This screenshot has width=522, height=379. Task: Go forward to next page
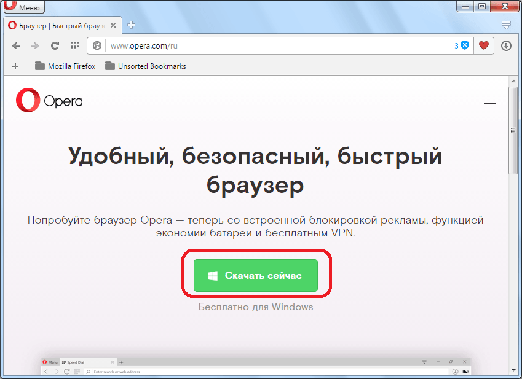[x=35, y=46]
